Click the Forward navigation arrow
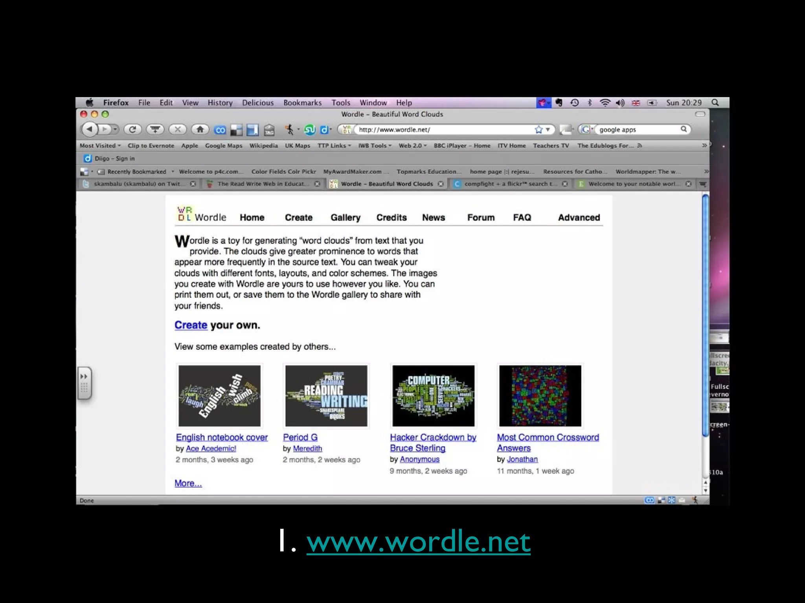Image resolution: width=805 pixels, height=603 pixels. tap(105, 129)
